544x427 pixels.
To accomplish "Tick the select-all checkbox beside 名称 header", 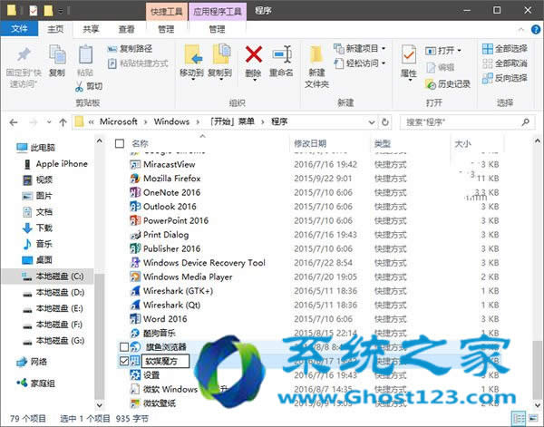I will pos(120,143).
